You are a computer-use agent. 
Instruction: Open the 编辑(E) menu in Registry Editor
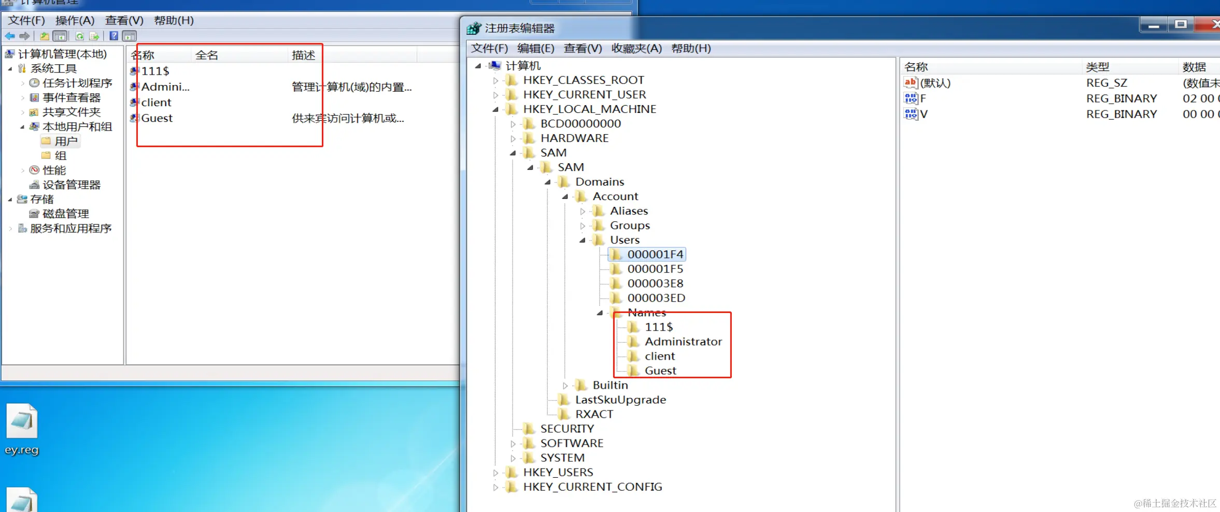tap(536, 48)
